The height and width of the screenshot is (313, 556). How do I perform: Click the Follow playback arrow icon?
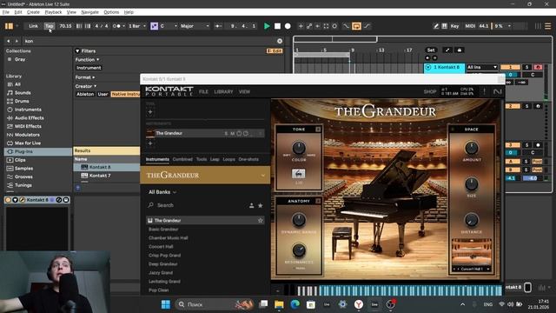pyautogui.click(x=218, y=26)
